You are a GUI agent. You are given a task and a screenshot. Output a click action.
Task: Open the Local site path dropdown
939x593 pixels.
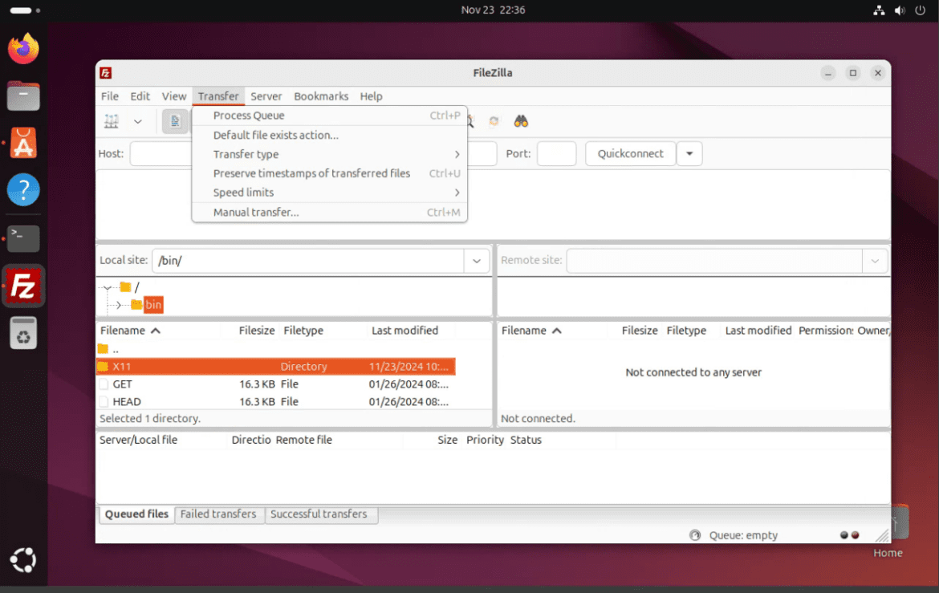point(477,260)
